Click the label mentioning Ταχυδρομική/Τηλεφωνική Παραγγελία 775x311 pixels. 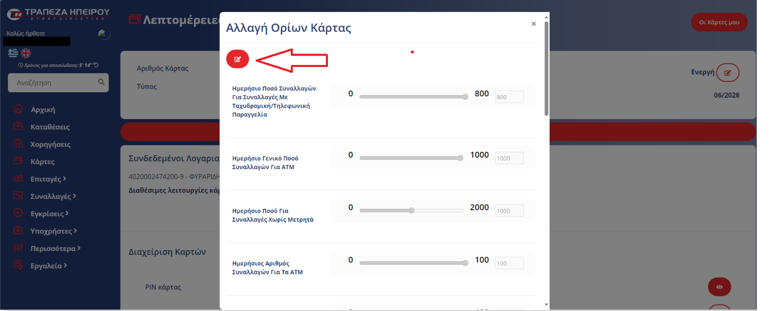click(x=274, y=101)
